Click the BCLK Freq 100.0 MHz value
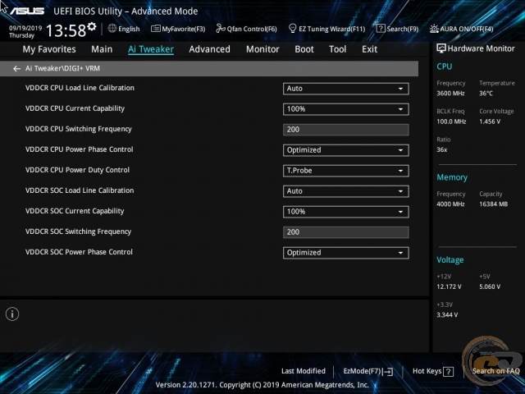Screen dimensions: 525x394 451,121
